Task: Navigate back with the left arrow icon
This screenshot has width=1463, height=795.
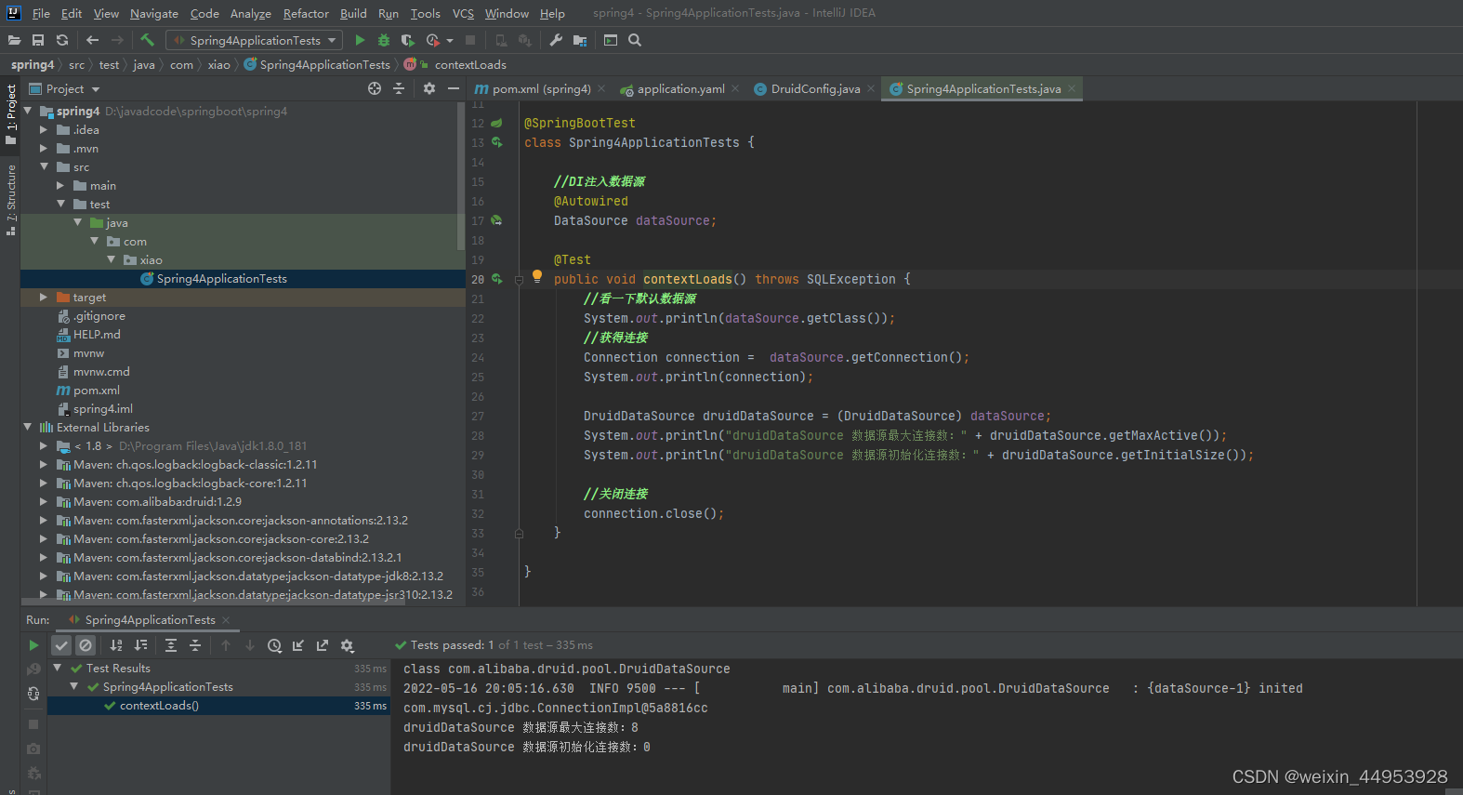Action: click(92, 40)
